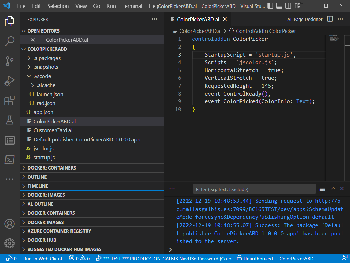The image size is (350, 263).
Task: Toggle secondary side bar visibility
Action: [x=288, y=6]
